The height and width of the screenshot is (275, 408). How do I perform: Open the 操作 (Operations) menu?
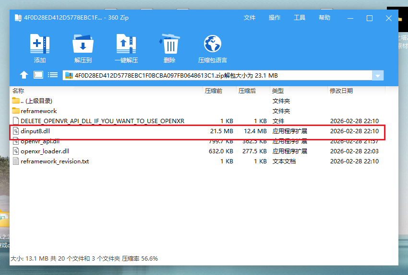[x=275, y=18]
